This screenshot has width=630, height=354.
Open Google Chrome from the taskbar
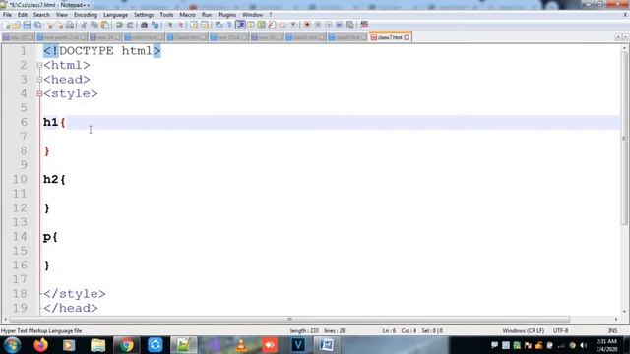coord(126,345)
